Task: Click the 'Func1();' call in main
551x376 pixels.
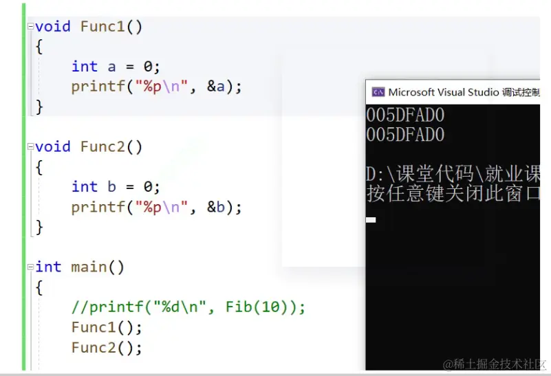Action: (x=107, y=328)
